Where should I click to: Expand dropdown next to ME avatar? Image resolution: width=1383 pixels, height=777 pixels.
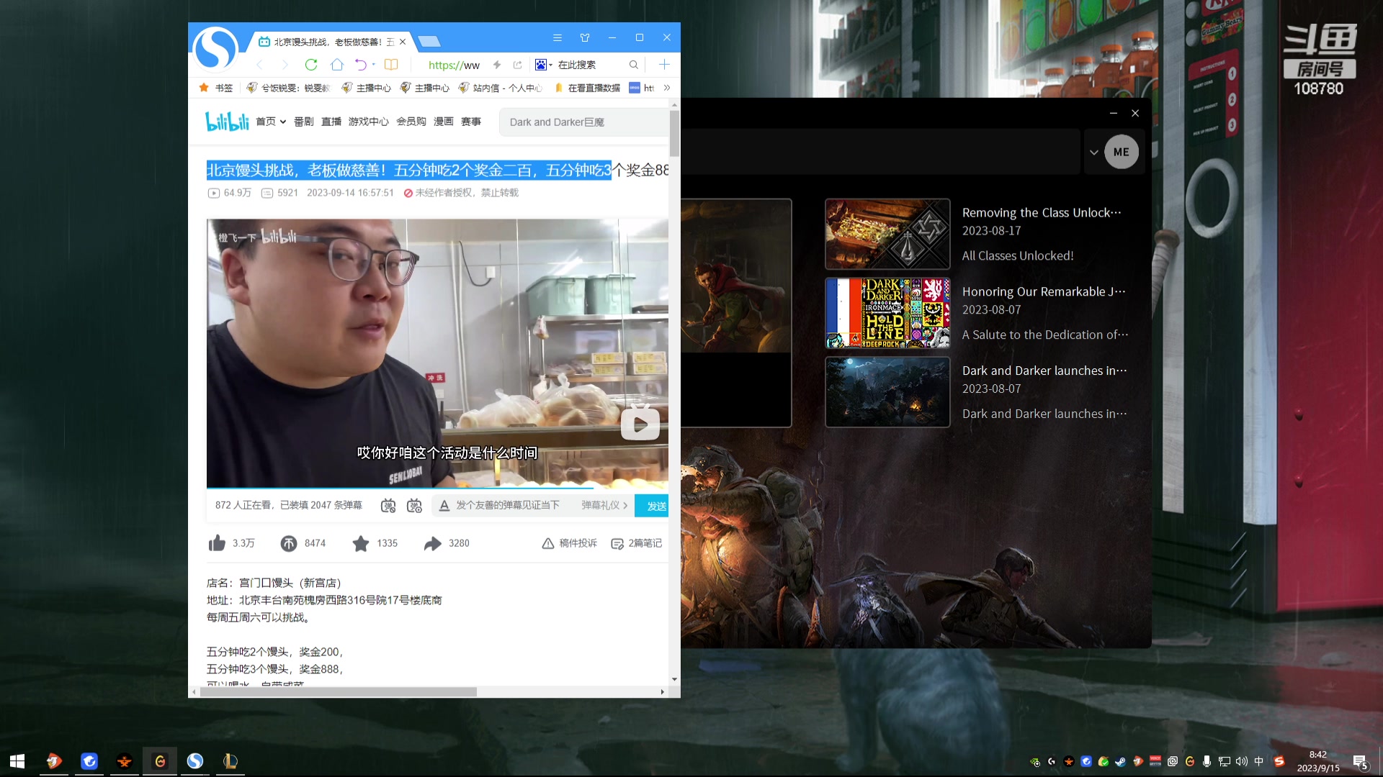(1094, 153)
